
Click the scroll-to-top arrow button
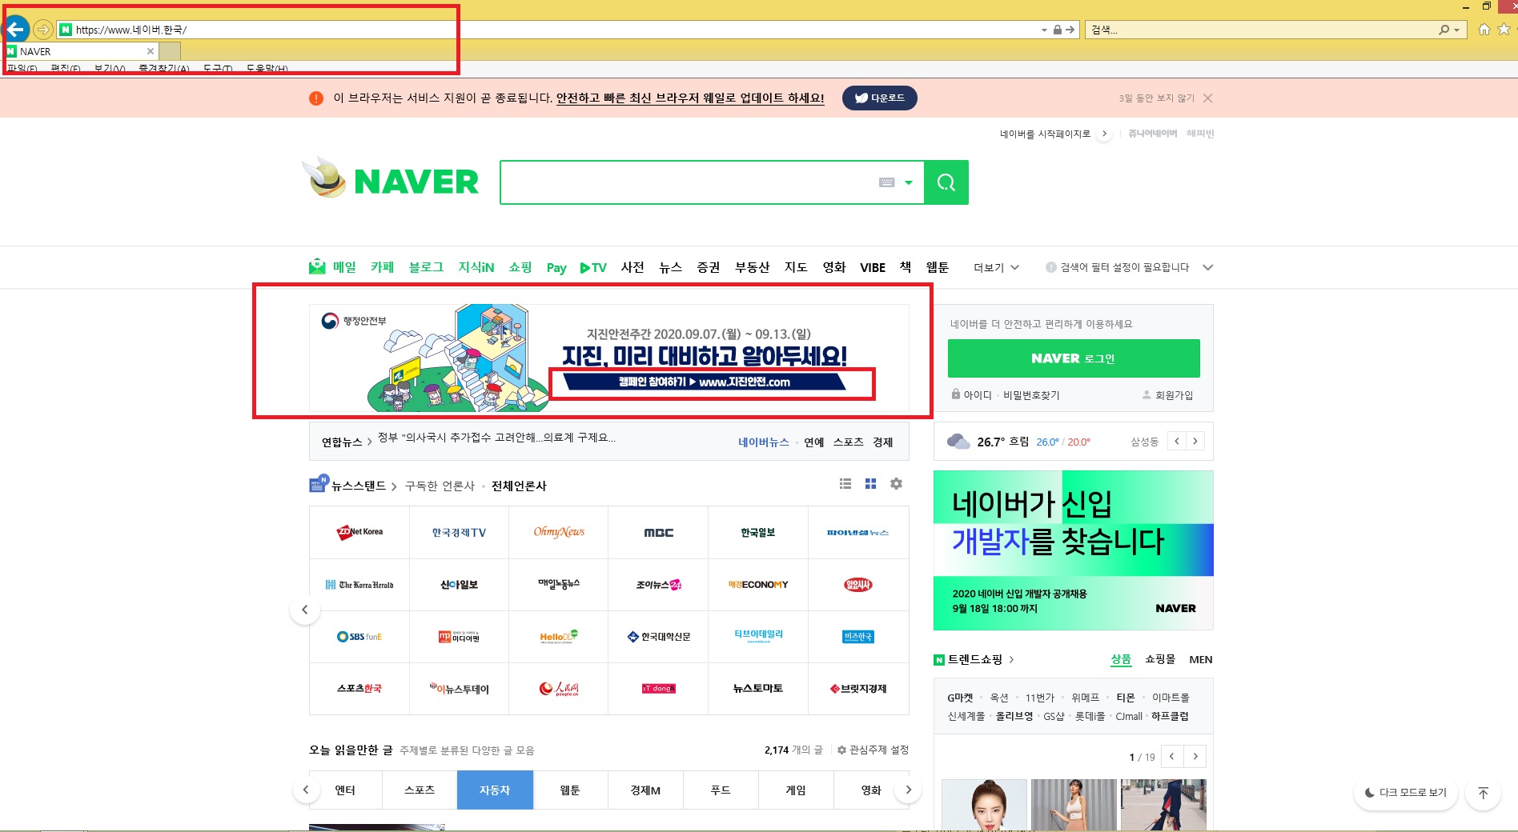(1483, 793)
